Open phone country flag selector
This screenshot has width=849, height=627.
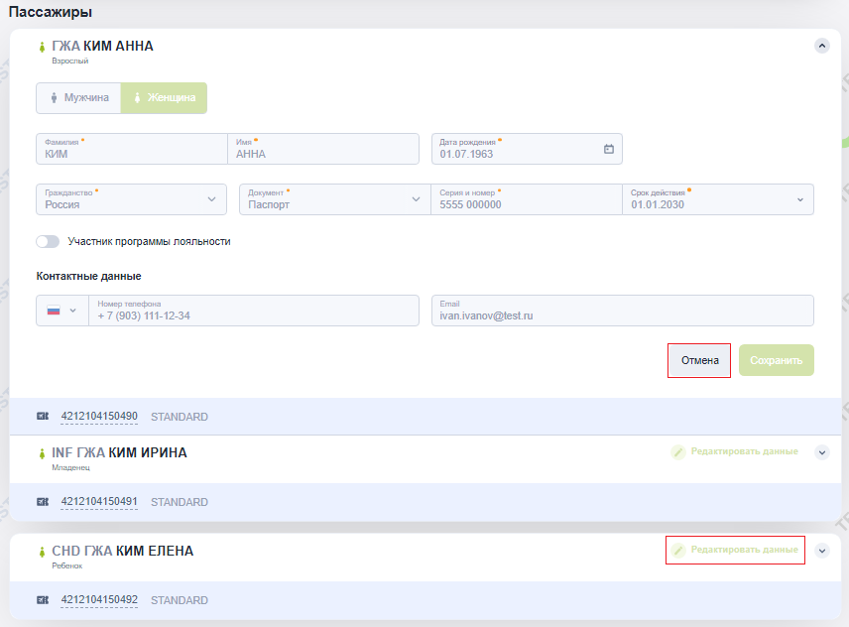(x=62, y=311)
